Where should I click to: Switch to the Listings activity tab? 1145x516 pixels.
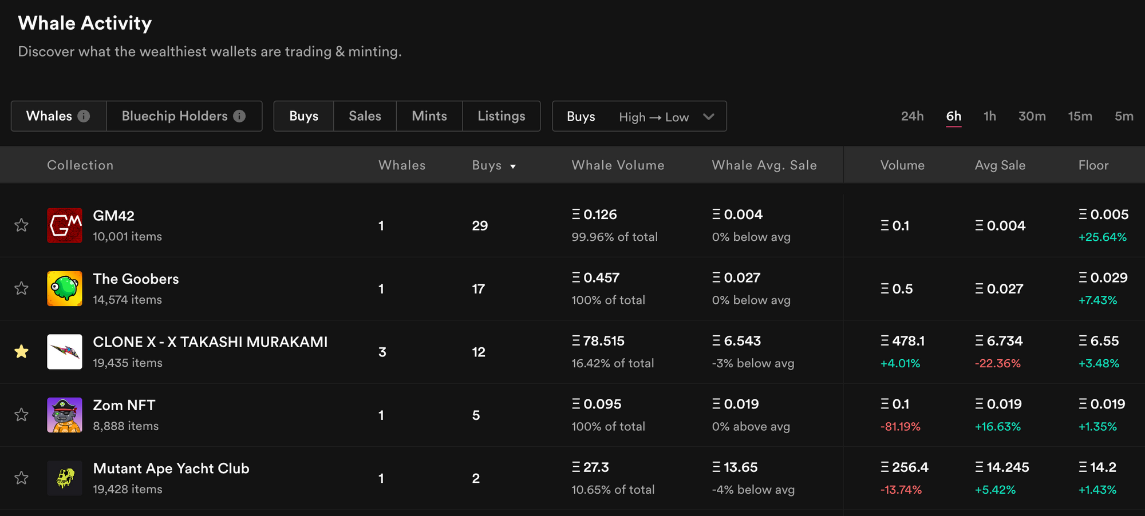[x=502, y=116]
